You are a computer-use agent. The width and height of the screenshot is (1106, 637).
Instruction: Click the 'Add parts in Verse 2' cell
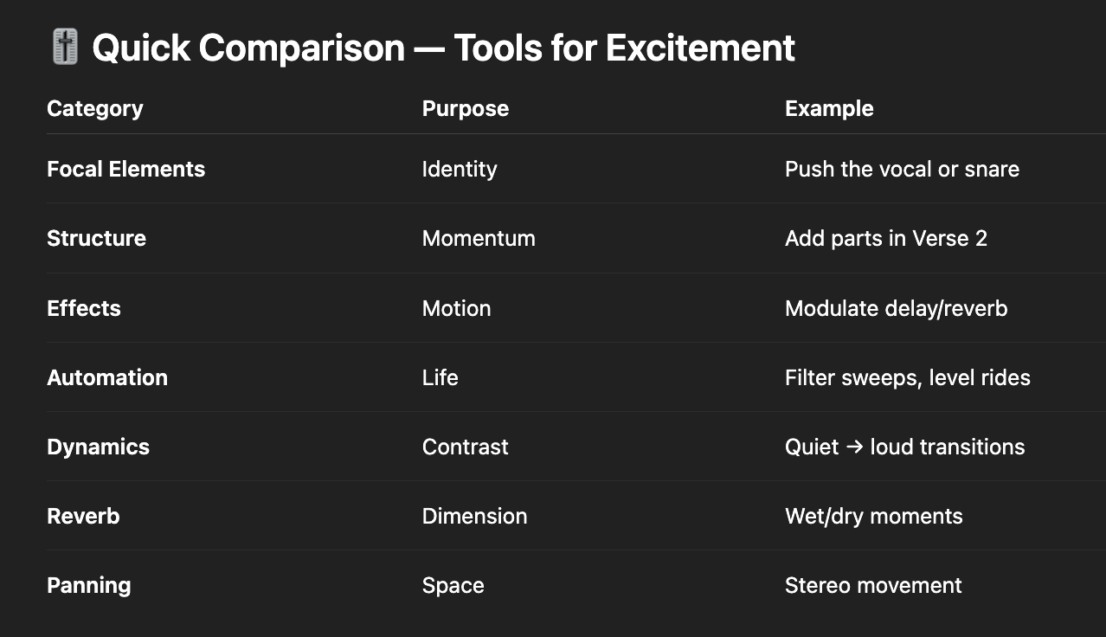coord(886,238)
